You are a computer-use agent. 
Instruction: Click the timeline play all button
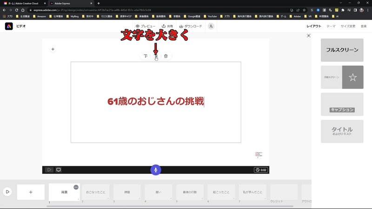7,192
